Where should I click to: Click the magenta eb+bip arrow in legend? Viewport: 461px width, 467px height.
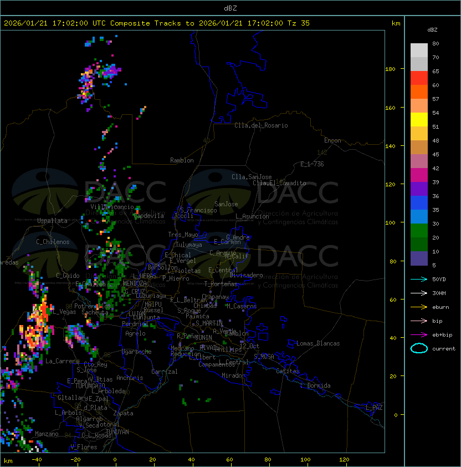[419, 335]
